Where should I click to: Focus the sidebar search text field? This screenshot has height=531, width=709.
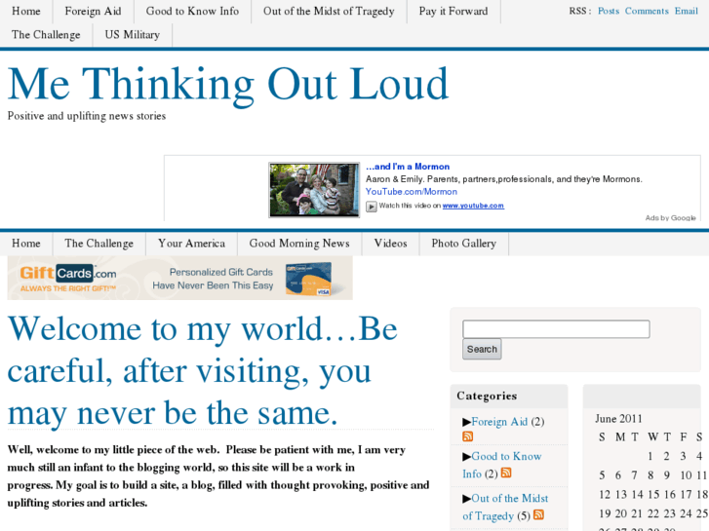(556, 329)
